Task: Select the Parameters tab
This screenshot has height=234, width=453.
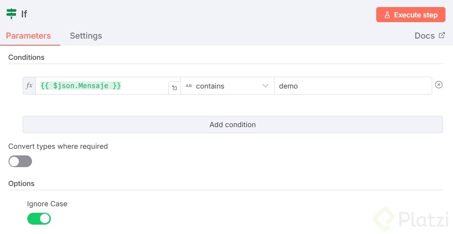Action: pyautogui.click(x=28, y=36)
